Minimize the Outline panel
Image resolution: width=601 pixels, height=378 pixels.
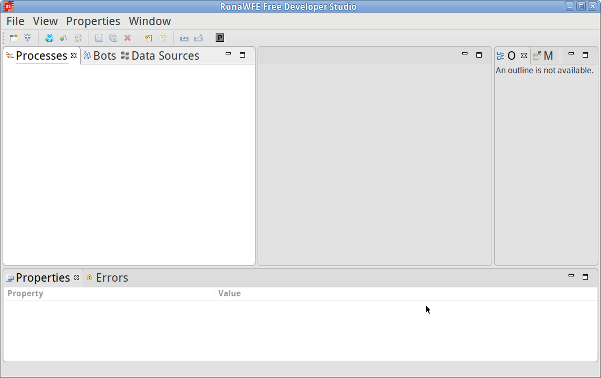coord(571,54)
